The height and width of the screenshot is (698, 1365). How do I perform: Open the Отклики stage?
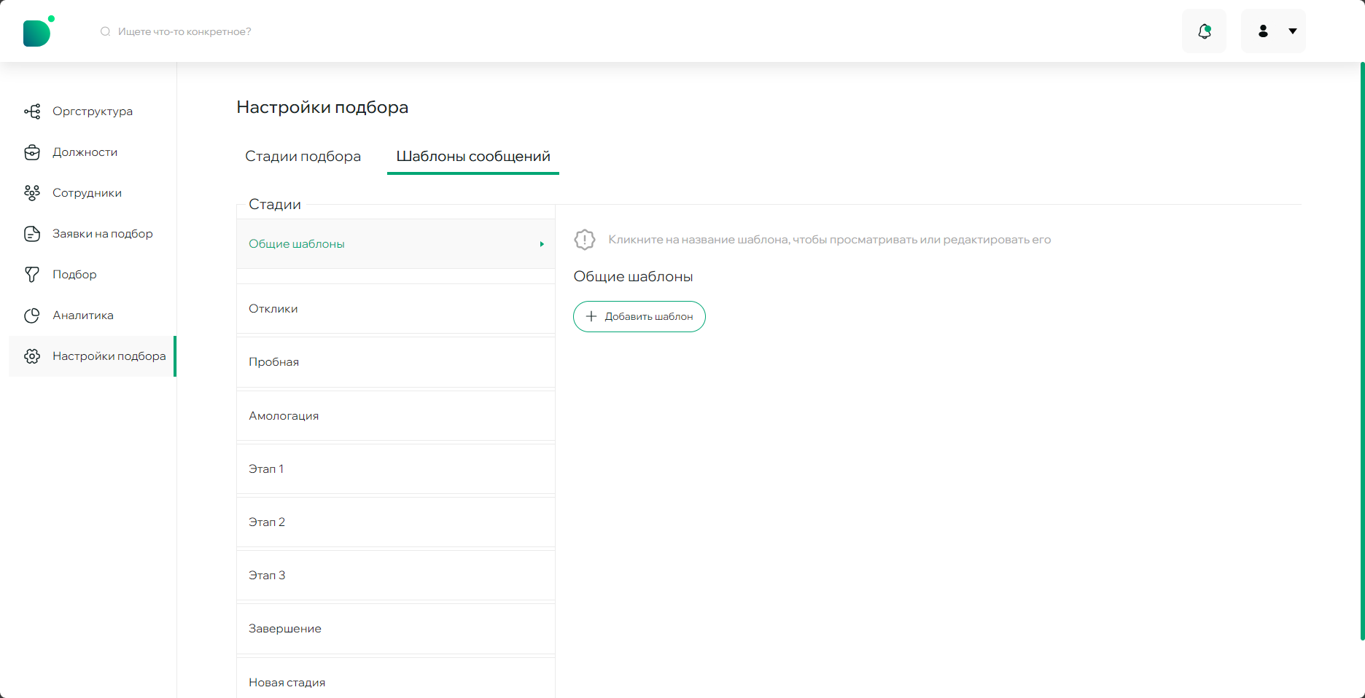click(x=396, y=309)
